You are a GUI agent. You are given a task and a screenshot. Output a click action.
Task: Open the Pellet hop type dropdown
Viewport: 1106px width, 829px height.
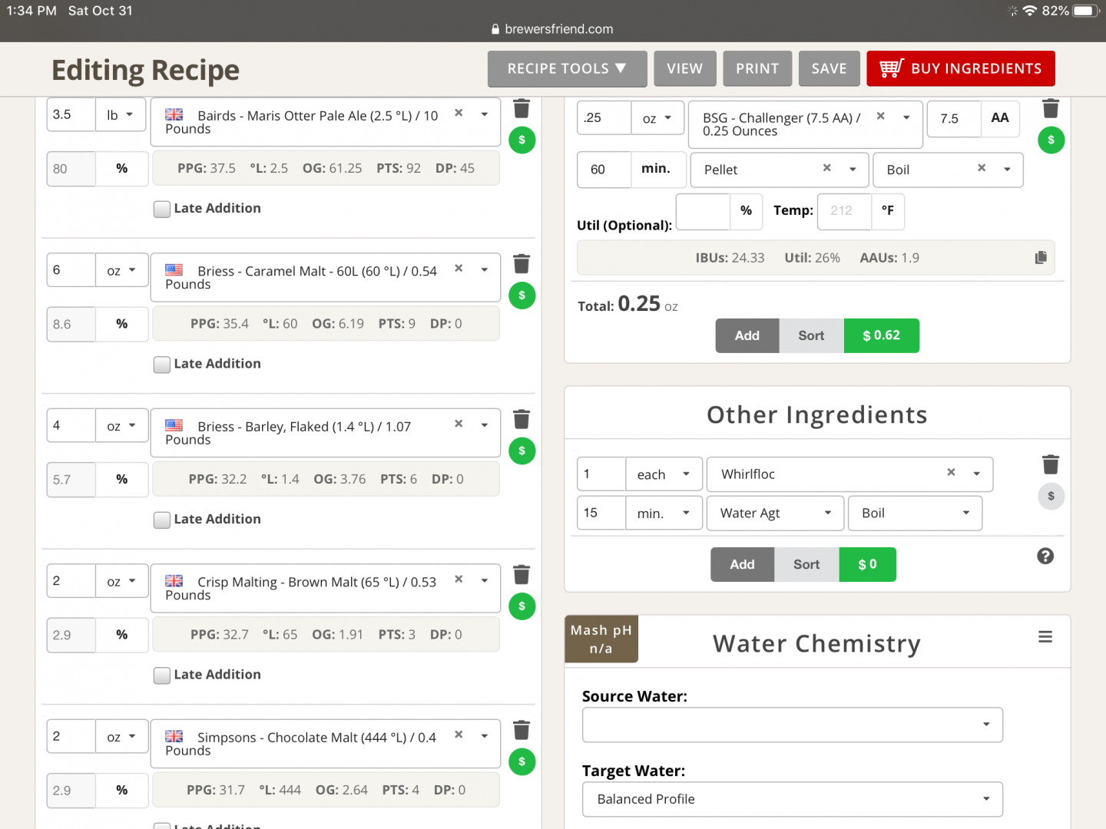852,170
